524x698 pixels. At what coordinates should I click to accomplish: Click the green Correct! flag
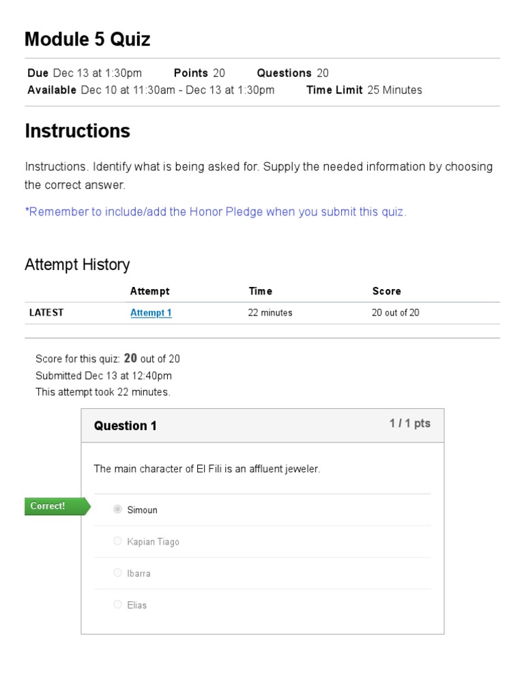tap(55, 506)
